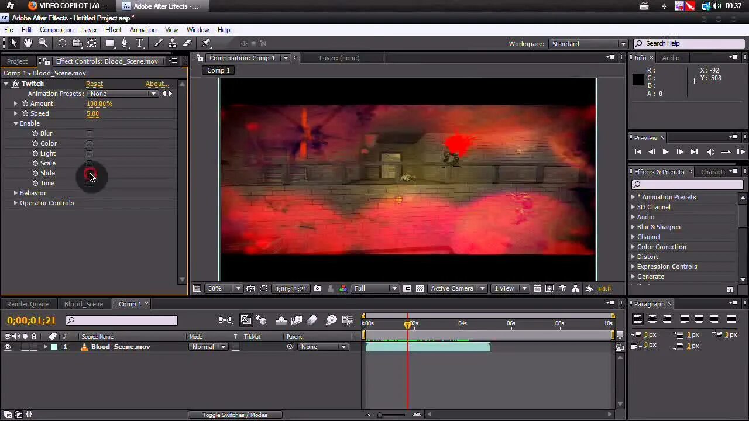749x421 pixels.
Task: Open the Layer menu
Action: tap(90, 30)
